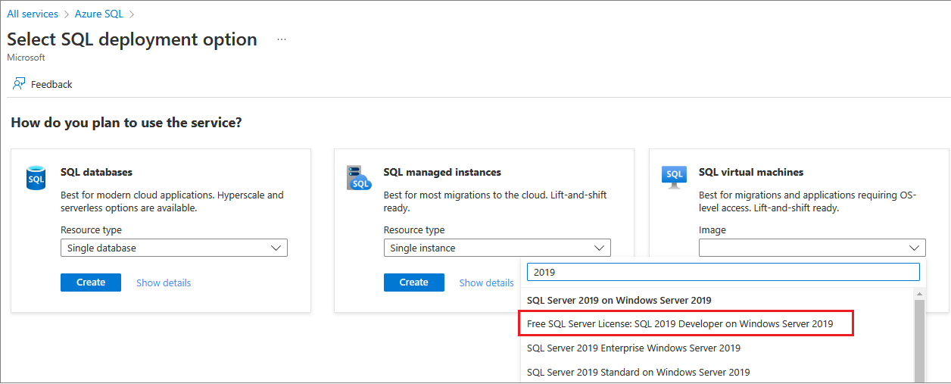Open the Single database resource type dropdown
This screenshot has height=384, width=951.
[x=174, y=248]
